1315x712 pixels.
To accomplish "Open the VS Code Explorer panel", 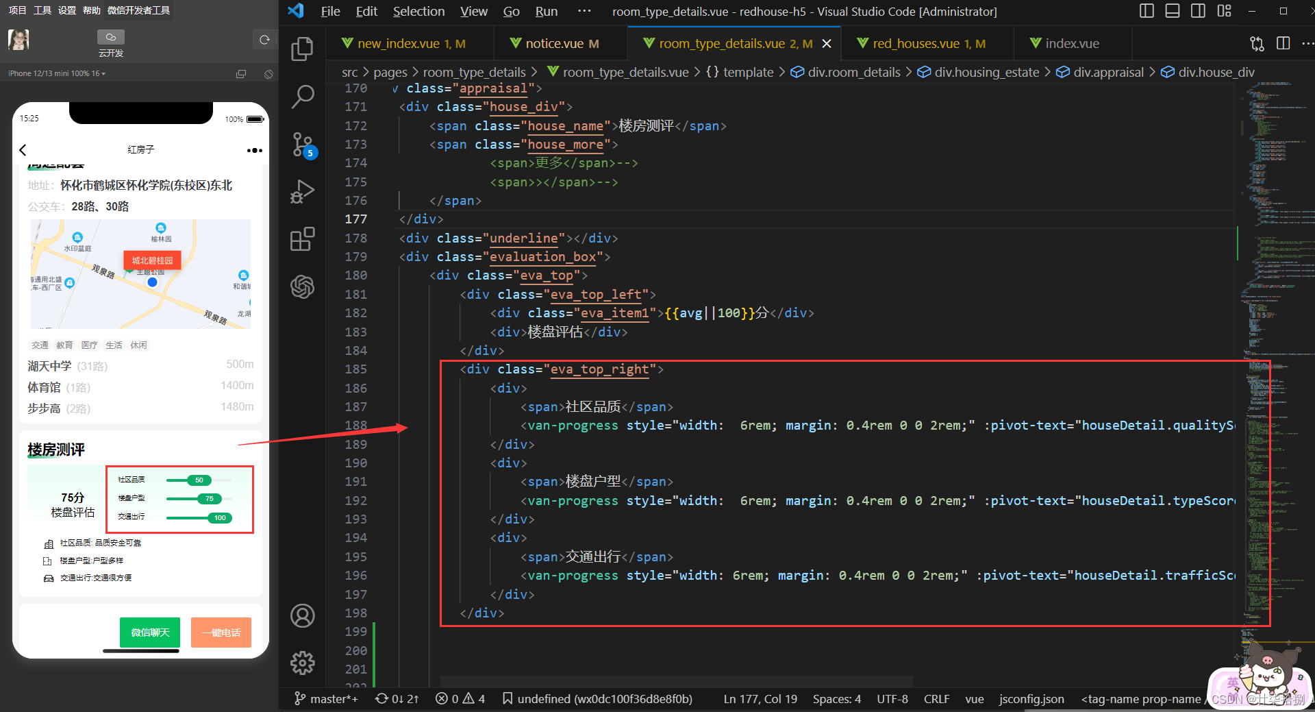I will [302, 49].
